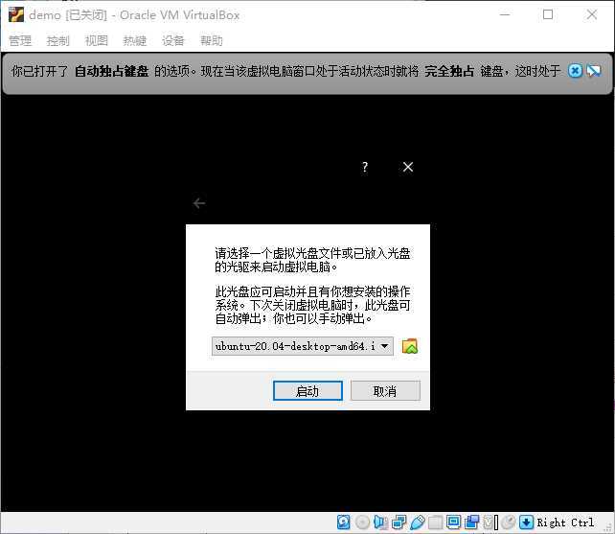
Task: Click the display monitor status icon
Action: coord(453,522)
